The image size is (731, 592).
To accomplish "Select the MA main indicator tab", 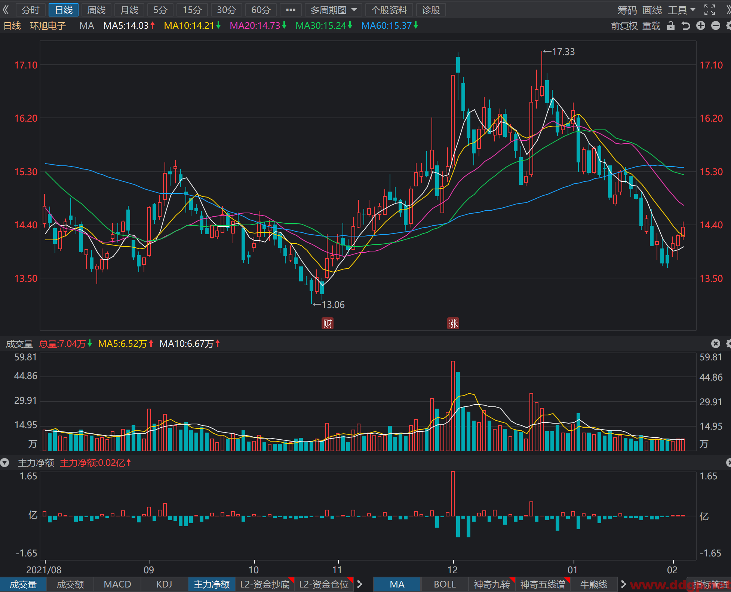I will (x=397, y=585).
